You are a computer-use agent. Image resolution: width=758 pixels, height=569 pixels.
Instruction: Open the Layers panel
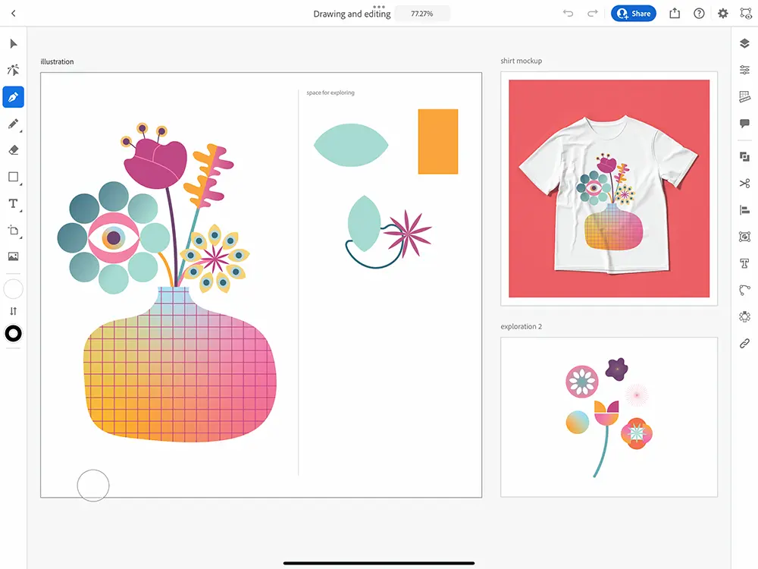coord(744,44)
